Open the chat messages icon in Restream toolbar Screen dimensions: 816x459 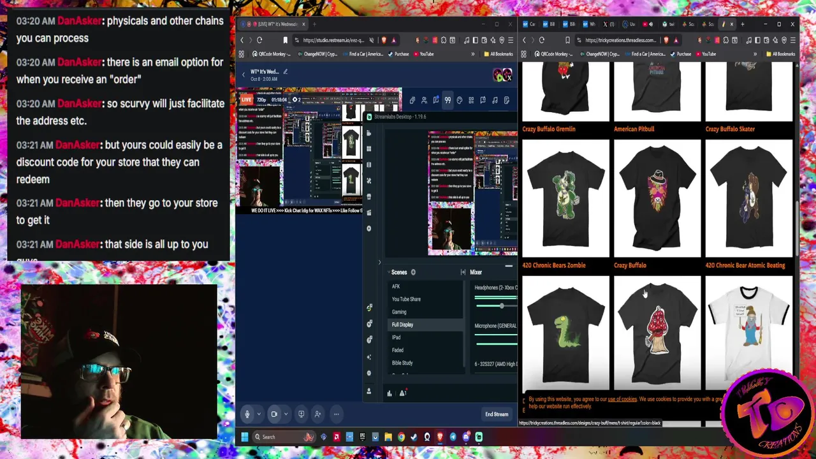pos(435,100)
